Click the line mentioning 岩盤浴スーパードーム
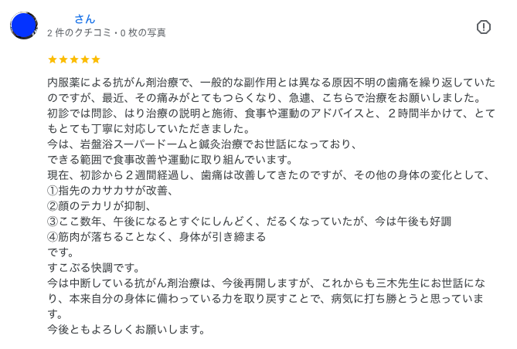517x349 pixels. click(201, 144)
